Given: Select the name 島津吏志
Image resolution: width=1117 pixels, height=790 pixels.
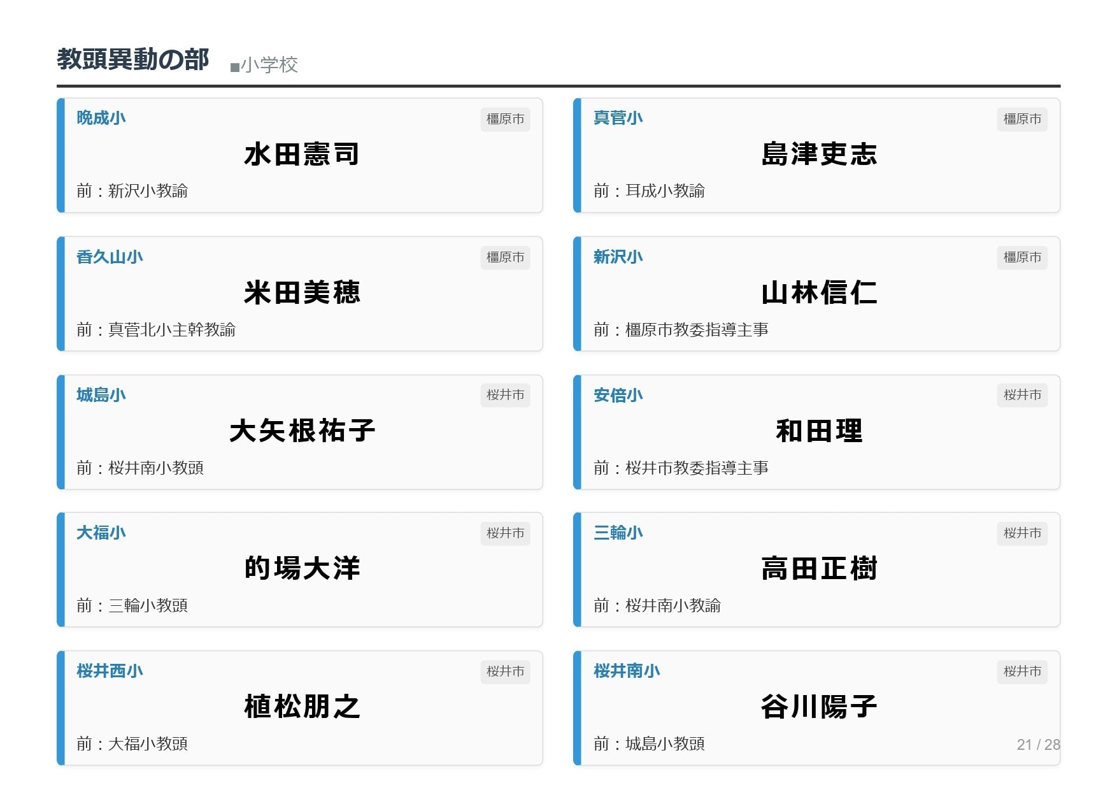Looking at the screenshot, I should coord(819,155).
